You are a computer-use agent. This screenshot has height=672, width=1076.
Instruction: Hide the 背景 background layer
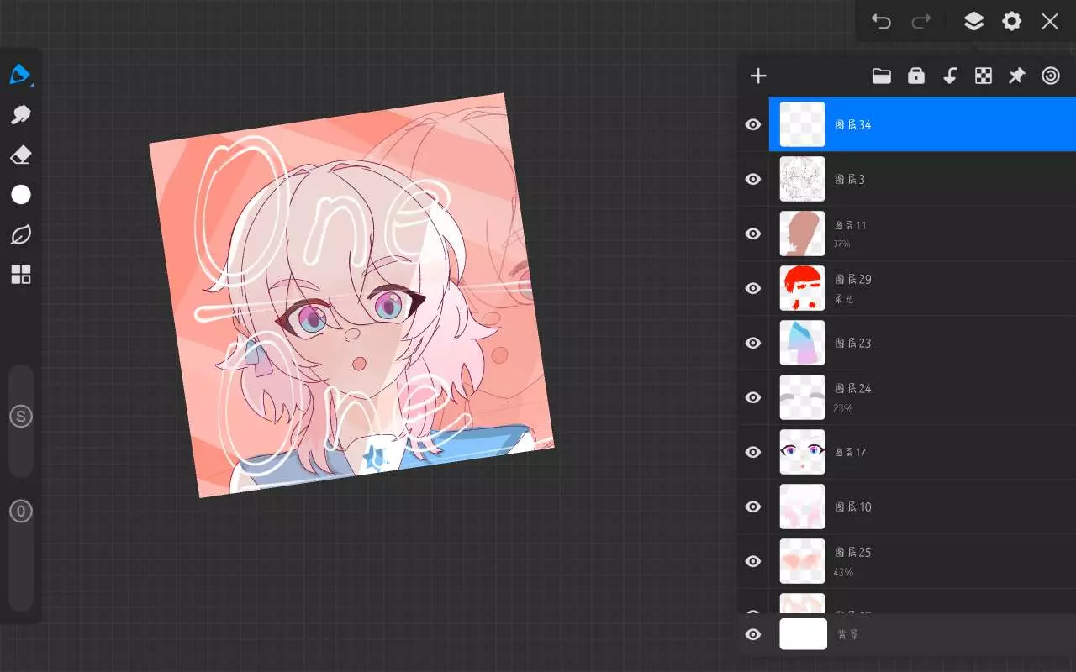[x=753, y=634]
